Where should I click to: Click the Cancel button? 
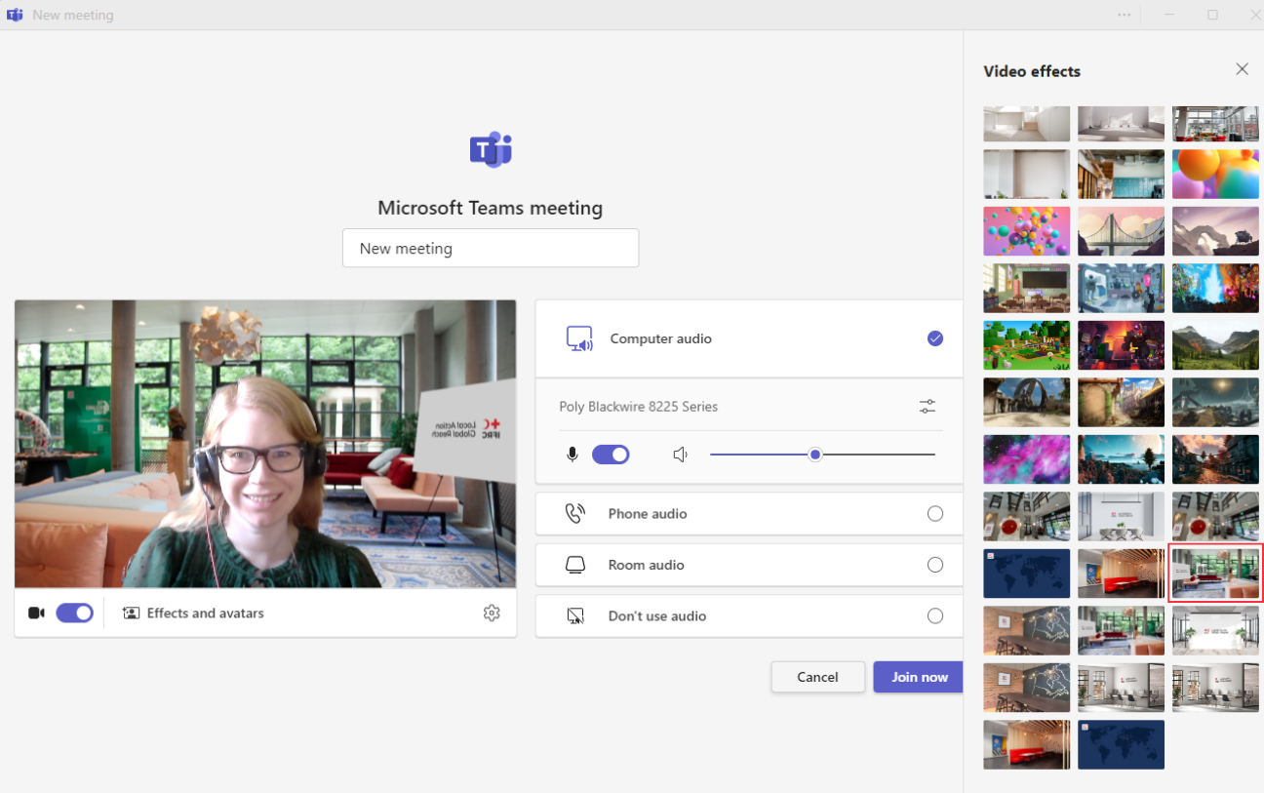click(x=817, y=677)
